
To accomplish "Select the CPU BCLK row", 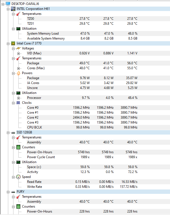I will pos(35,127).
